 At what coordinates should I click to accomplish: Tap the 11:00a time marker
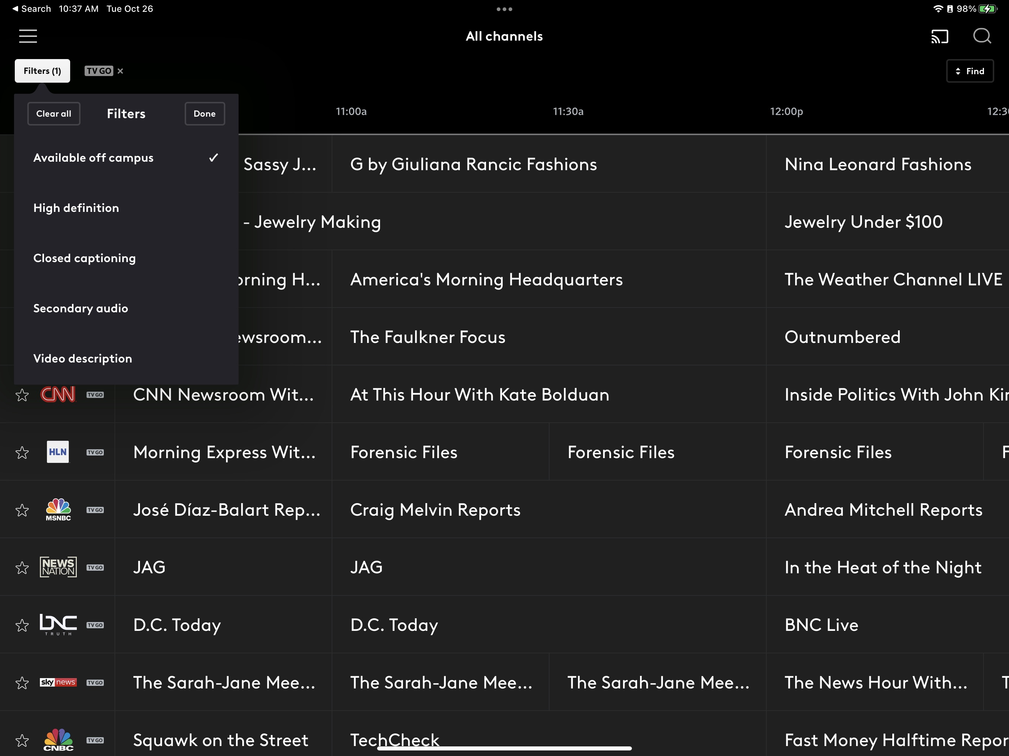(x=351, y=112)
